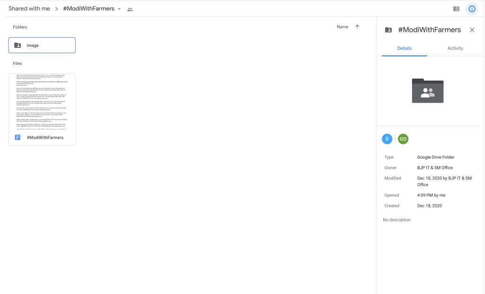Close the #ModiWithFarmers details panel

pos(472,30)
